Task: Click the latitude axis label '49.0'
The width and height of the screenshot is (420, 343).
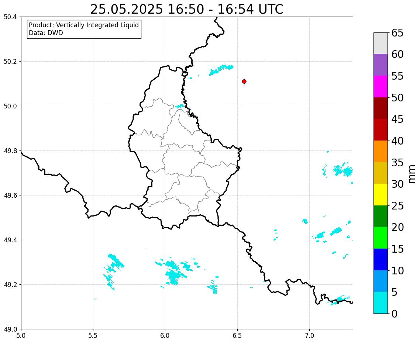Action: point(10,329)
